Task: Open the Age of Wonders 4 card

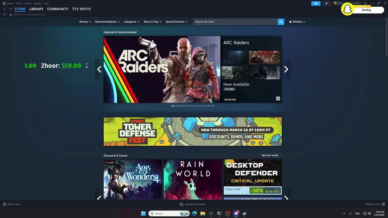Action: click(x=132, y=179)
